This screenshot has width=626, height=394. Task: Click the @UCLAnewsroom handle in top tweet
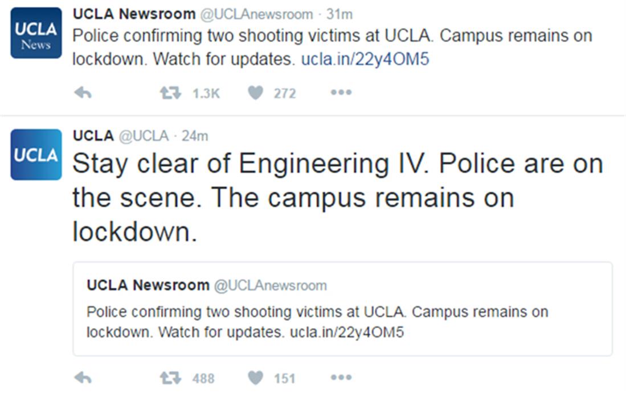pyautogui.click(x=257, y=14)
